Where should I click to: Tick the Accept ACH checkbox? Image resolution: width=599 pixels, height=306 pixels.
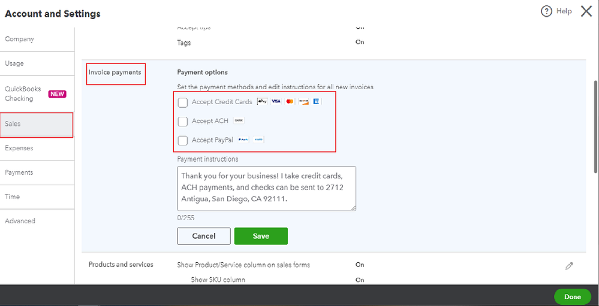pyautogui.click(x=183, y=122)
